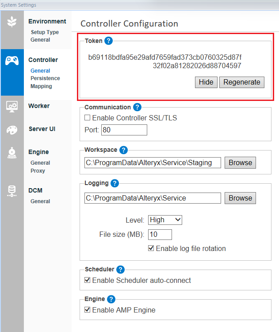Open help for the Token section
279x332 pixels.
click(109, 41)
